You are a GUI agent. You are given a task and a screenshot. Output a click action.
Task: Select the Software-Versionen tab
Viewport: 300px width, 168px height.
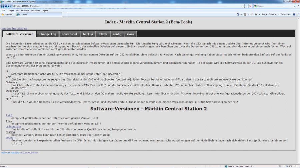(19, 34)
